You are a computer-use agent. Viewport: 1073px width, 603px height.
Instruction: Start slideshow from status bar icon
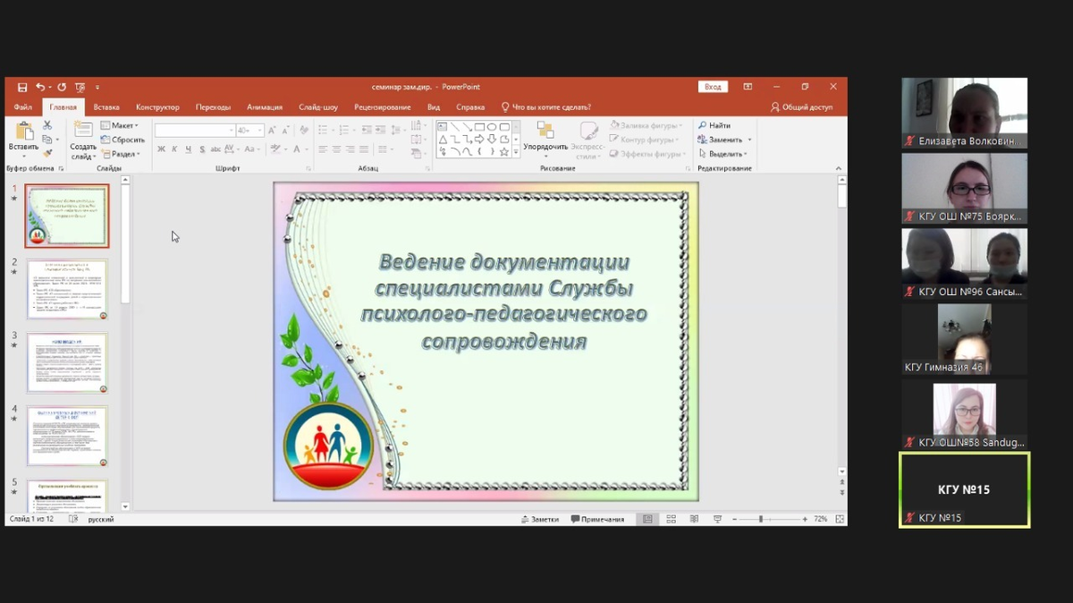pyautogui.click(x=717, y=519)
